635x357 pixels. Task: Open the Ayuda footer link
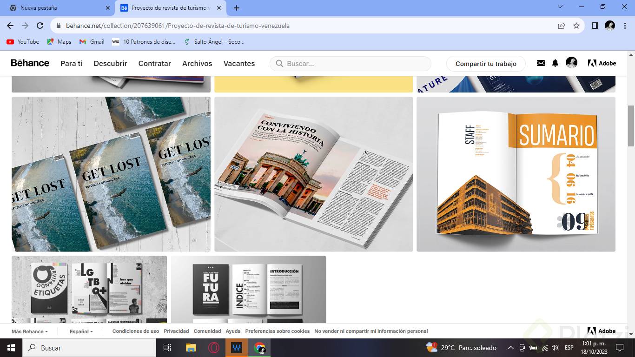(x=233, y=331)
